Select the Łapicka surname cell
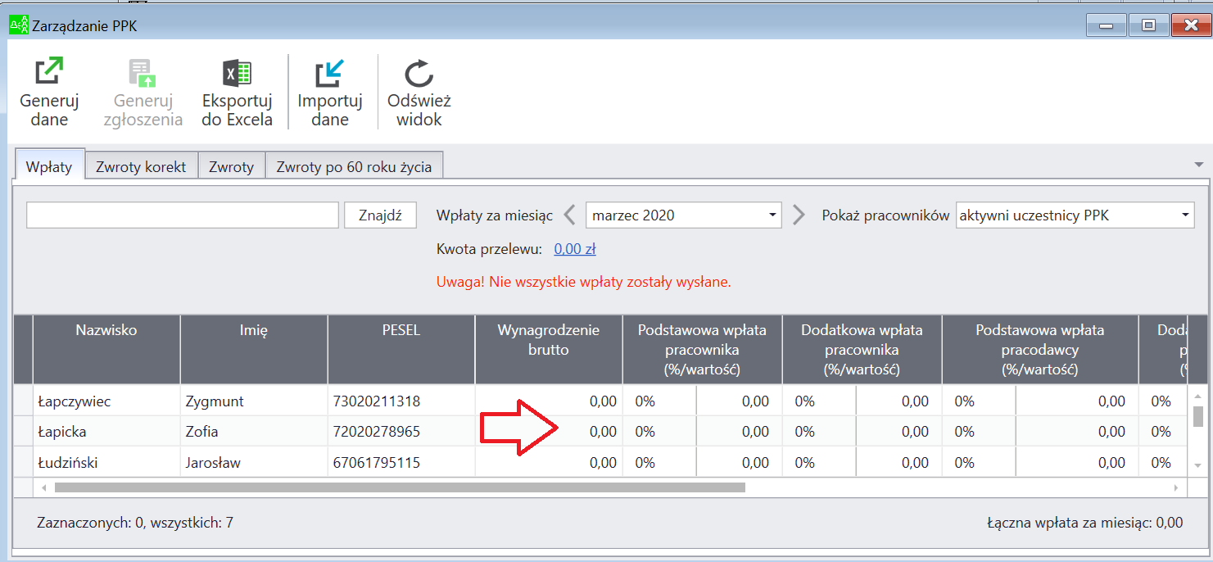Screen dimensions: 1213x562 pos(106,432)
